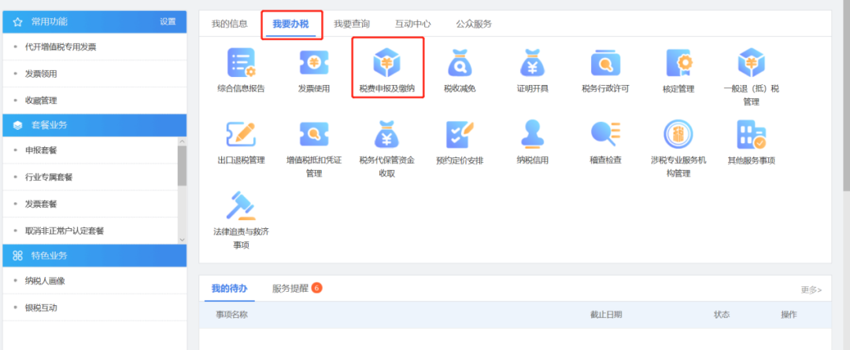Click the 状态 column header
Screen dimensions: 850x350
(x=722, y=315)
